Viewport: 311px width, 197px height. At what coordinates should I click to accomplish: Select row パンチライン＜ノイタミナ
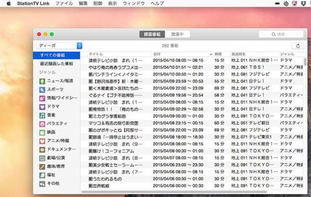(x=192, y=75)
